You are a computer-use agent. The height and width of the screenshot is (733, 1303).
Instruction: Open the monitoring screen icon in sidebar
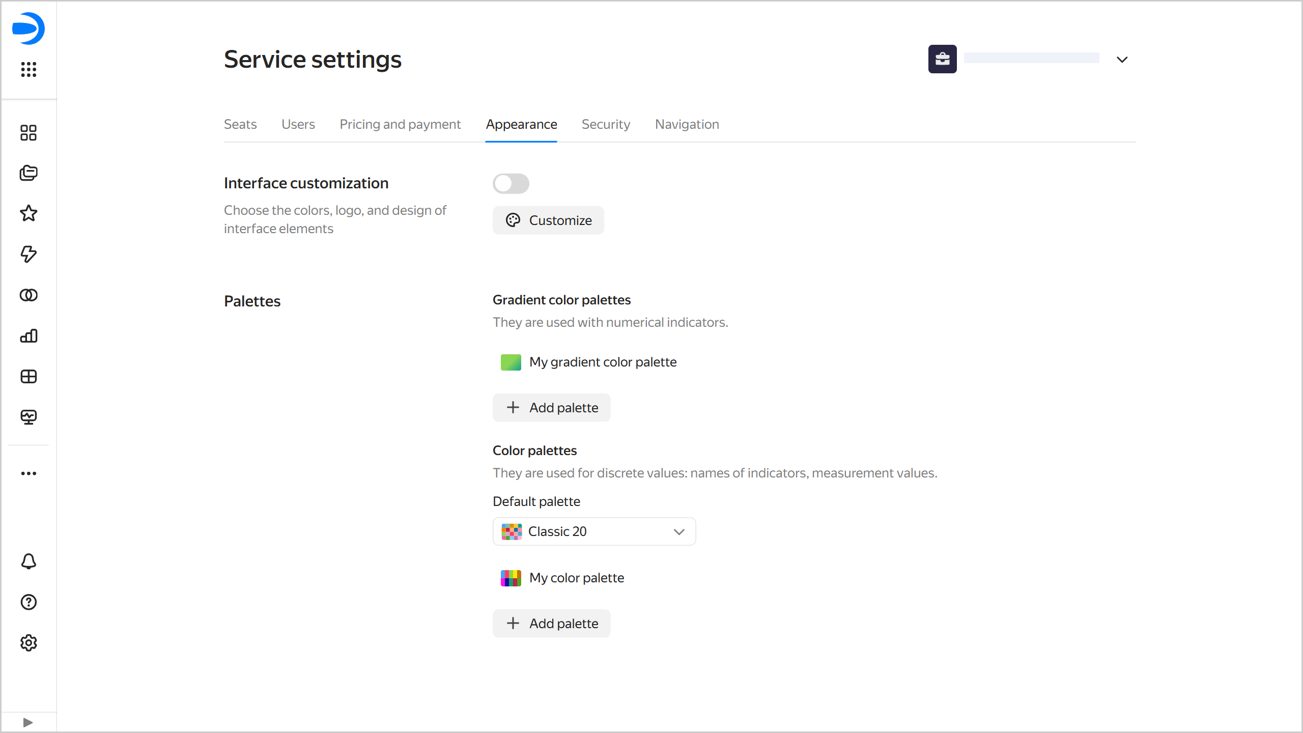29,417
